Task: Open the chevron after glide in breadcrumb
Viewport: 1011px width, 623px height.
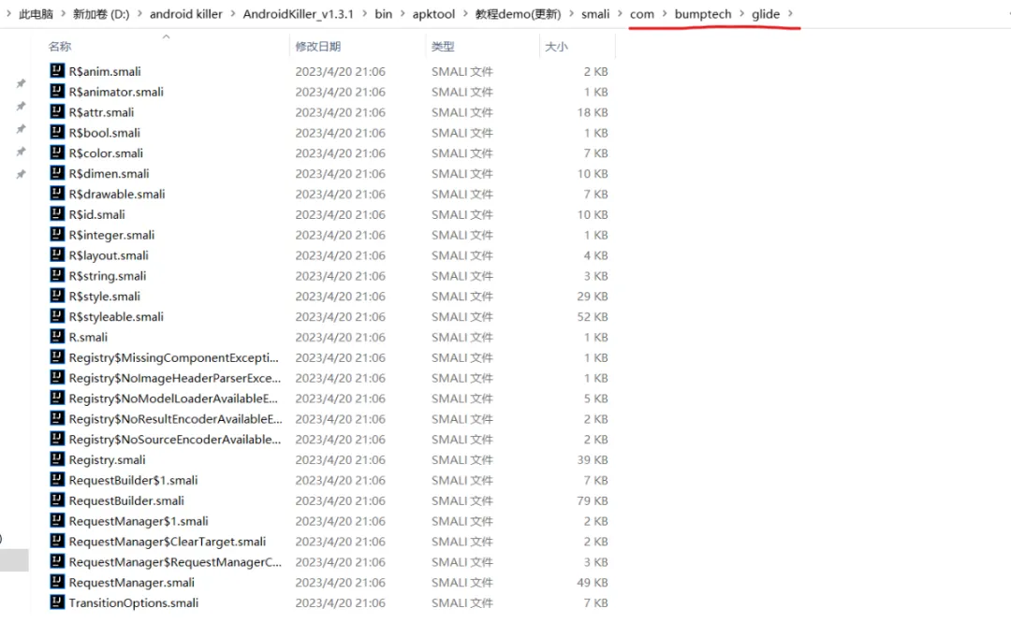Action: pos(790,13)
